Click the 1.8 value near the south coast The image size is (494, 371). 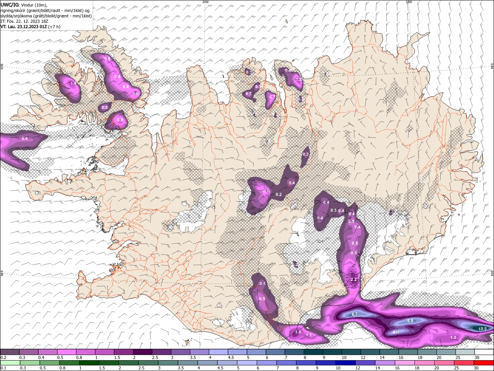(x=298, y=332)
